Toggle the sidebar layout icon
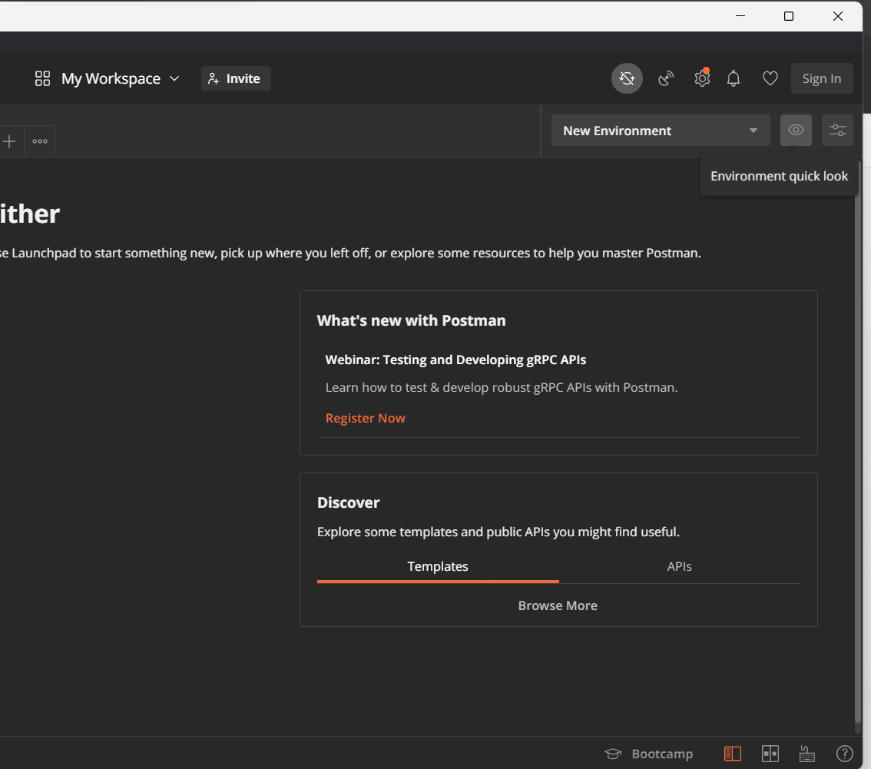The height and width of the screenshot is (769, 871). click(733, 754)
